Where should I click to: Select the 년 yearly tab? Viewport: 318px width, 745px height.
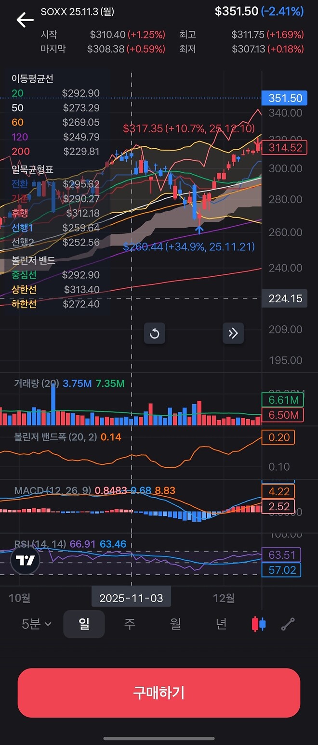click(x=221, y=624)
